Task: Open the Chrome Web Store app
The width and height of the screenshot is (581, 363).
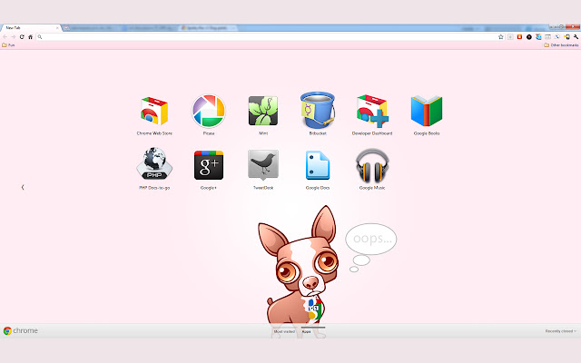Action: pyautogui.click(x=154, y=111)
